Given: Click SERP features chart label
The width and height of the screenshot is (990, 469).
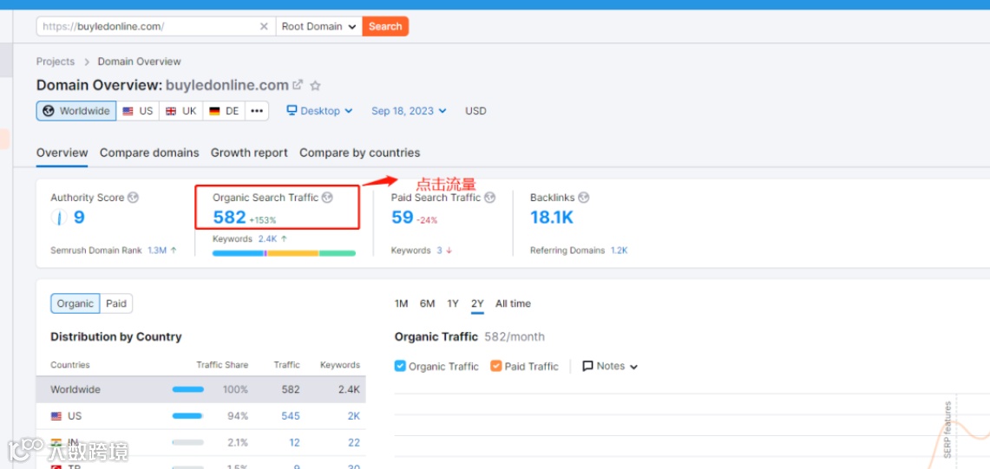Looking at the screenshot, I should [947, 430].
